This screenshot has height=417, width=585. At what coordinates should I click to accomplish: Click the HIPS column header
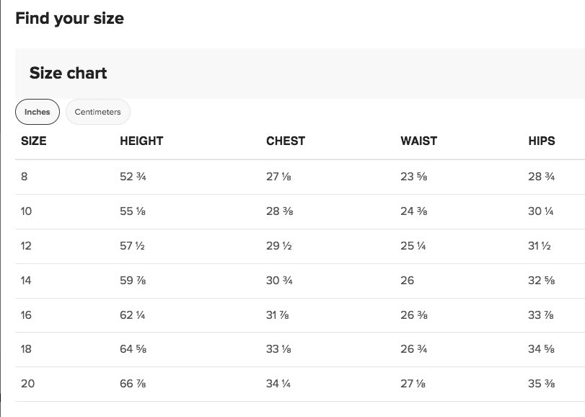(542, 141)
